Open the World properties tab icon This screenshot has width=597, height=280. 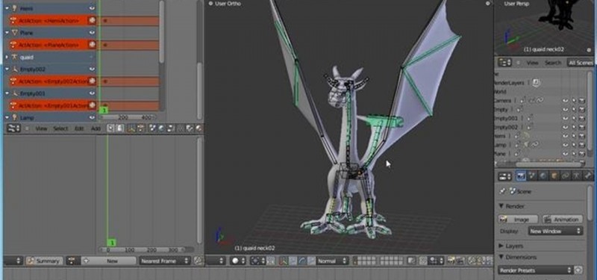(x=543, y=175)
